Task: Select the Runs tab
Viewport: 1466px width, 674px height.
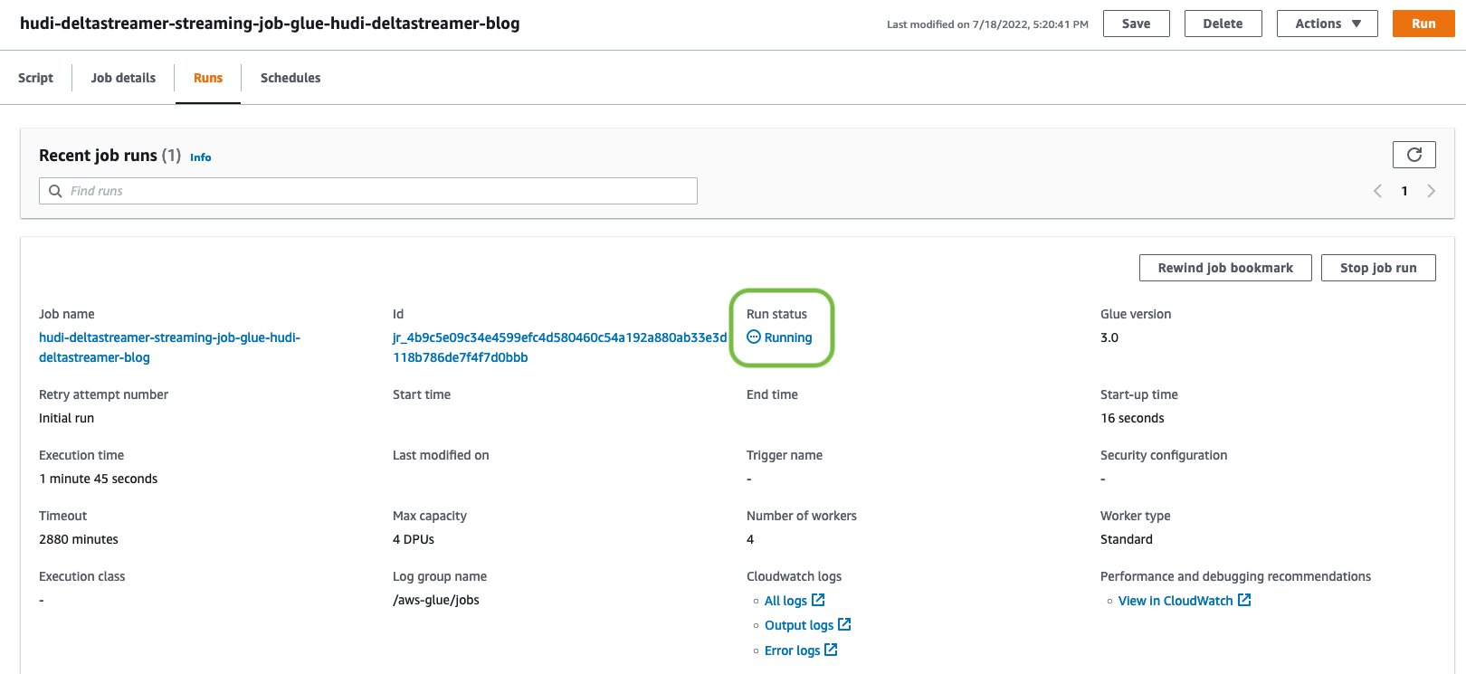Action: (x=208, y=78)
